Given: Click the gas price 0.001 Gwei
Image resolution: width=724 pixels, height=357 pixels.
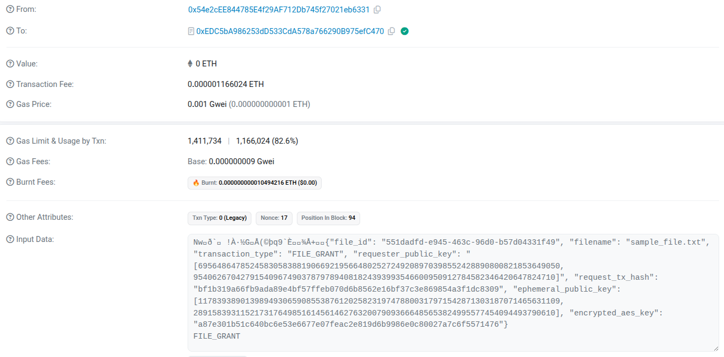Looking at the screenshot, I should [207, 104].
